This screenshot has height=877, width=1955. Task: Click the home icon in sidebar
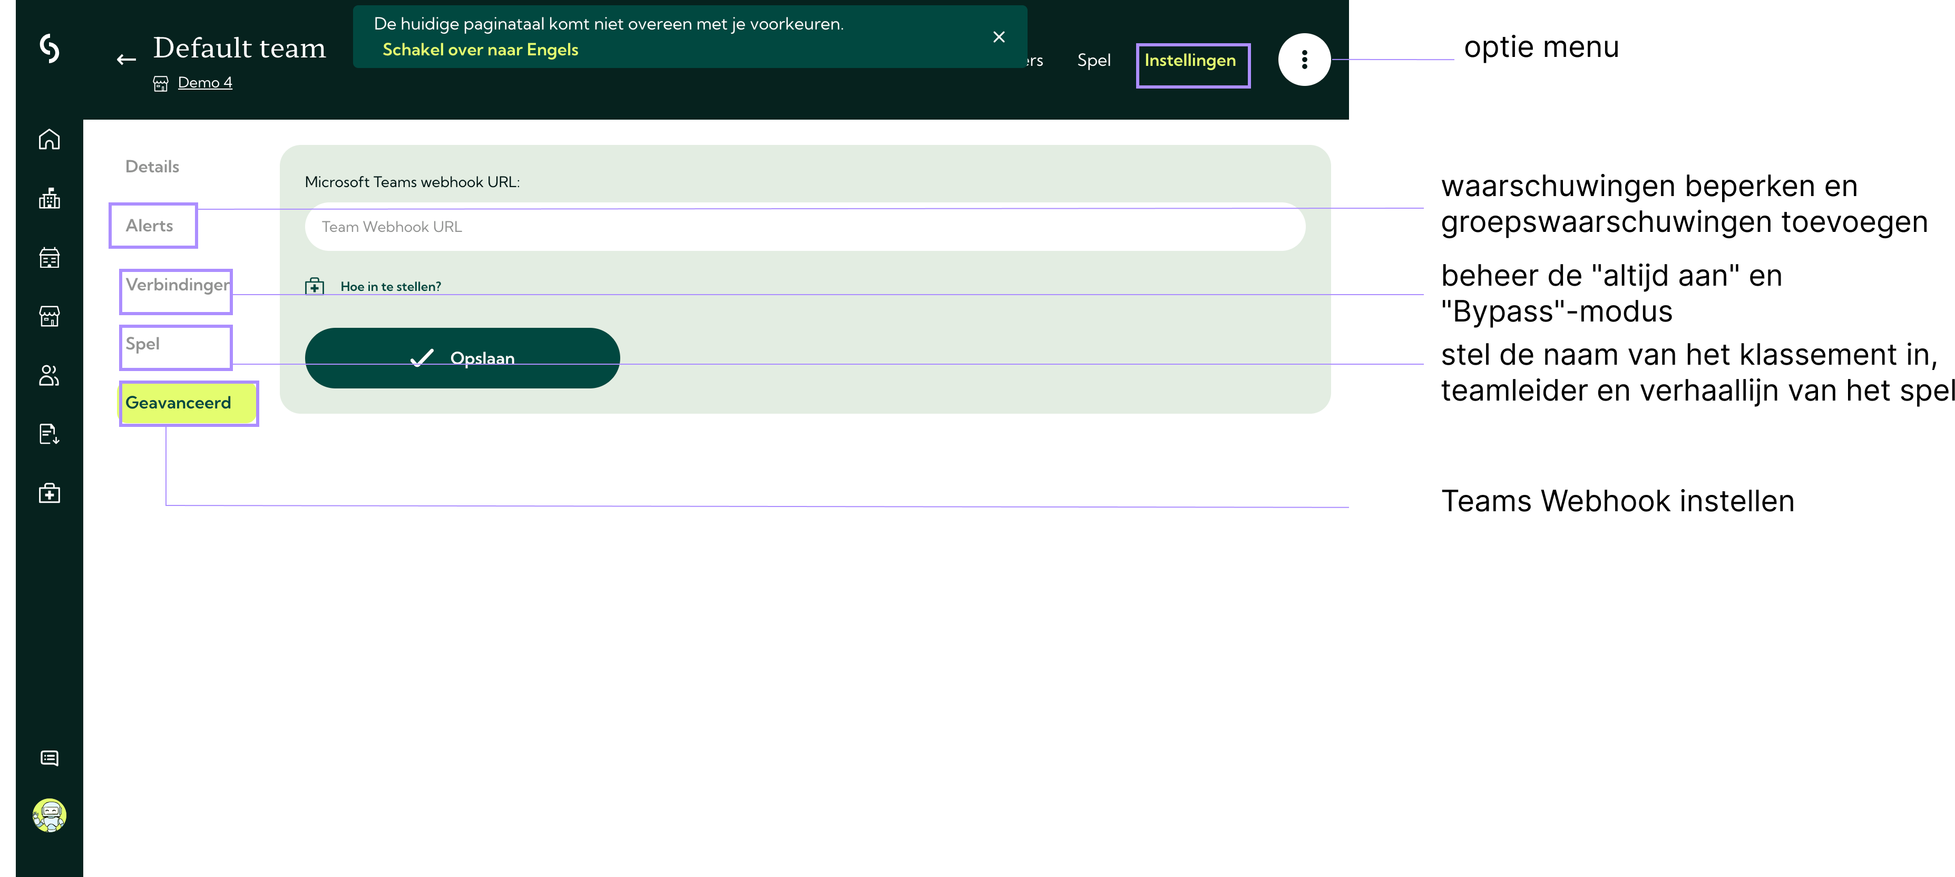pos(50,140)
